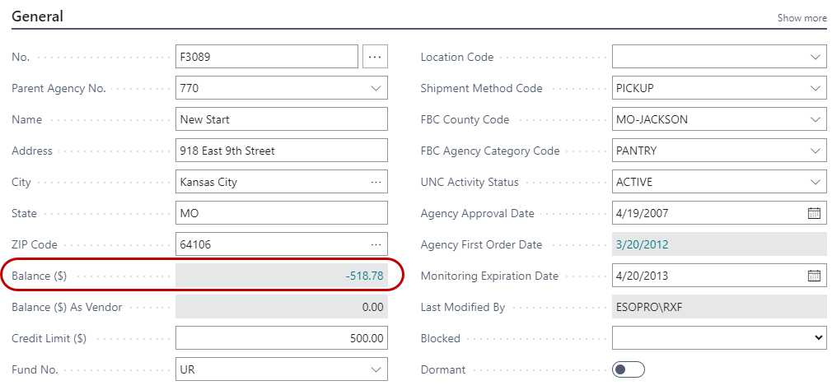This screenshot has height=390, width=832.
Task: Open calendar picker for Agency Approval Date
Action: click(x=814, y=213)
